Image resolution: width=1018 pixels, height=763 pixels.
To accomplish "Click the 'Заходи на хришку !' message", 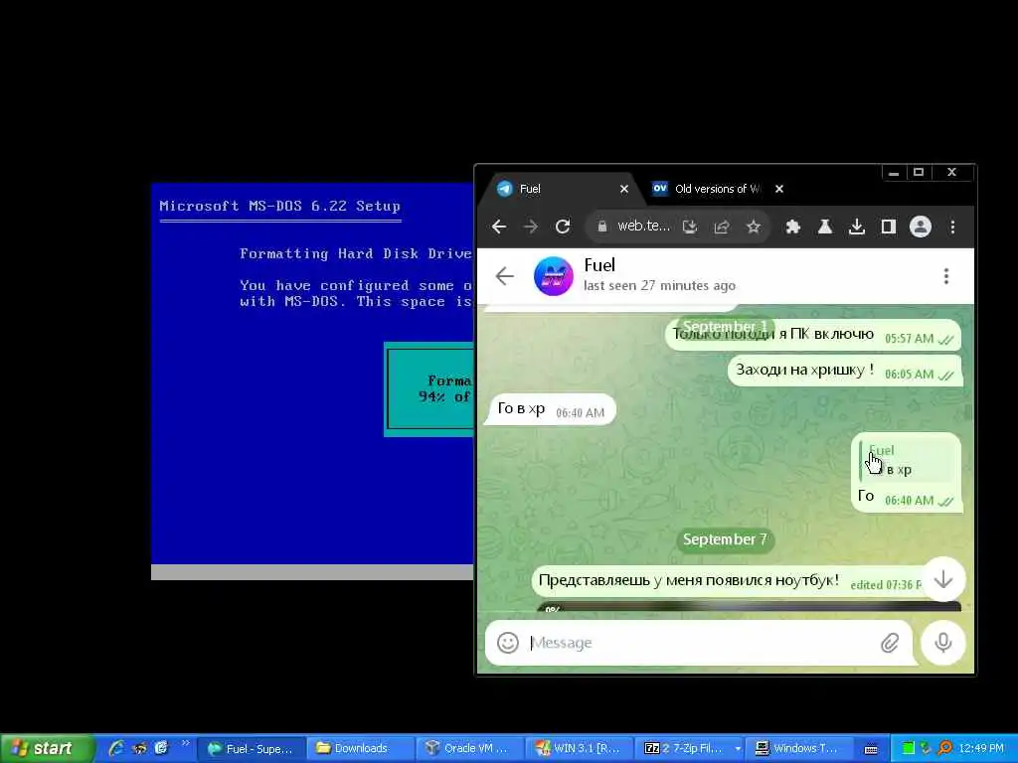I will [x=844, y=371].
